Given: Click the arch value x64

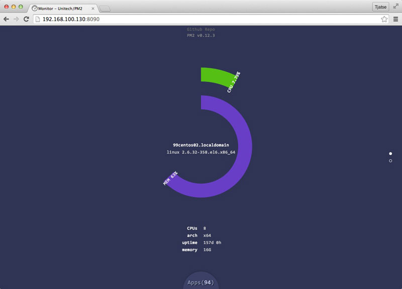Looking at the screenshot, I should coord(207,235).
